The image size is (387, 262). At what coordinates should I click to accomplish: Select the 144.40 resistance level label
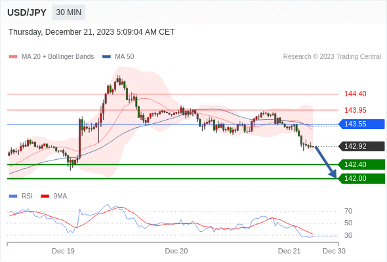click(355, 94)
